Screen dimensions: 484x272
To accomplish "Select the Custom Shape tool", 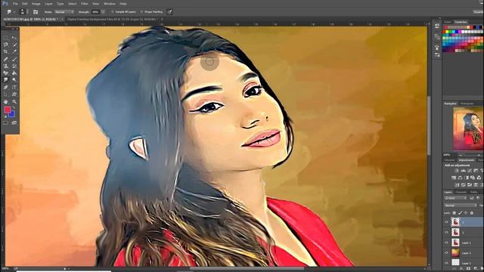I will click(x=14, y=94).
